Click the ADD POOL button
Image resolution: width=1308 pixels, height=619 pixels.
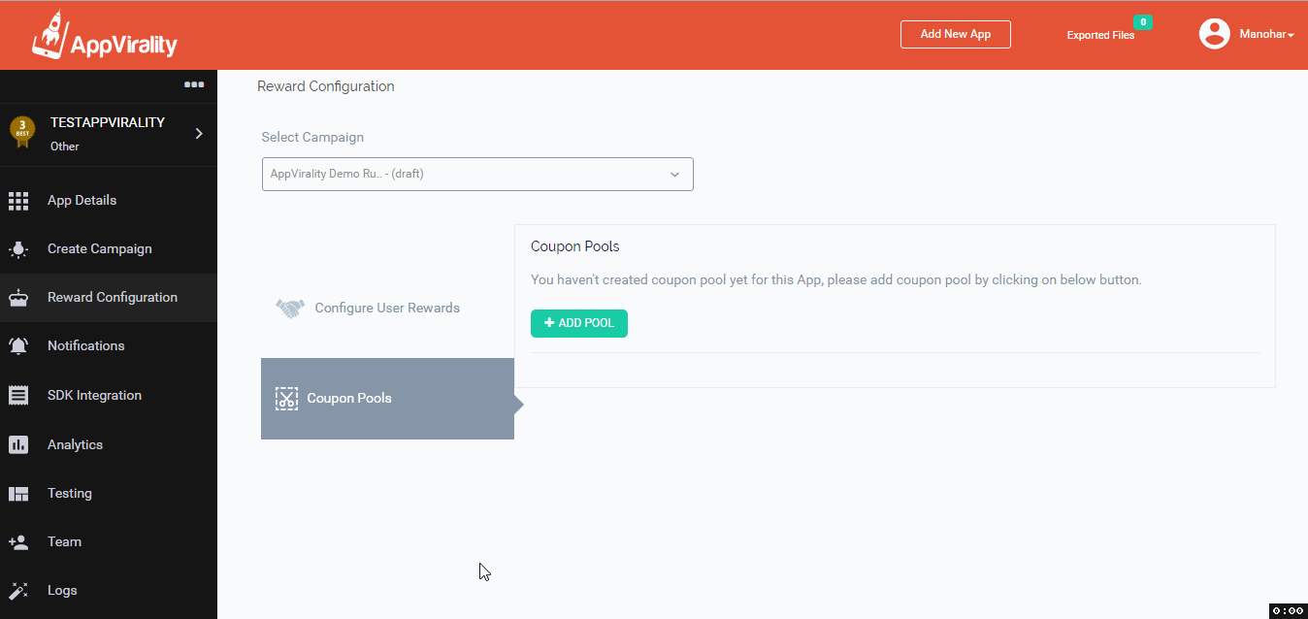[579, 323]
